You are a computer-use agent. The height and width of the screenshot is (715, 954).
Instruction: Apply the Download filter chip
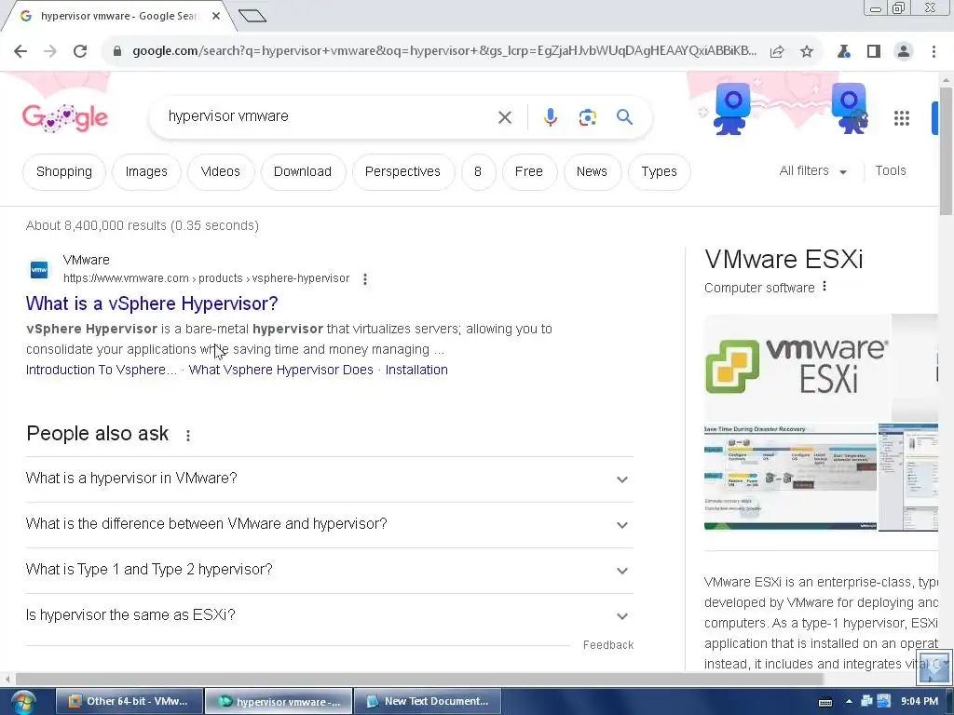coord(303,172)
